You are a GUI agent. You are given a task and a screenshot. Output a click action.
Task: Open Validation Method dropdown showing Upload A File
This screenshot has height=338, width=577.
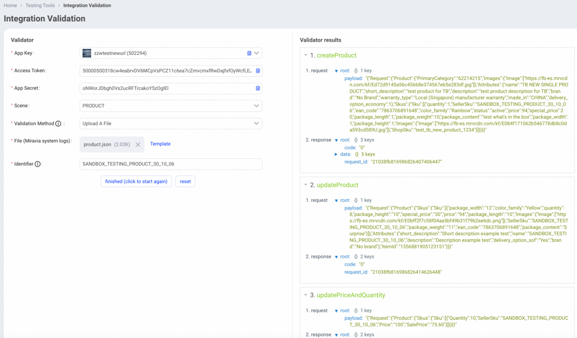171,123
